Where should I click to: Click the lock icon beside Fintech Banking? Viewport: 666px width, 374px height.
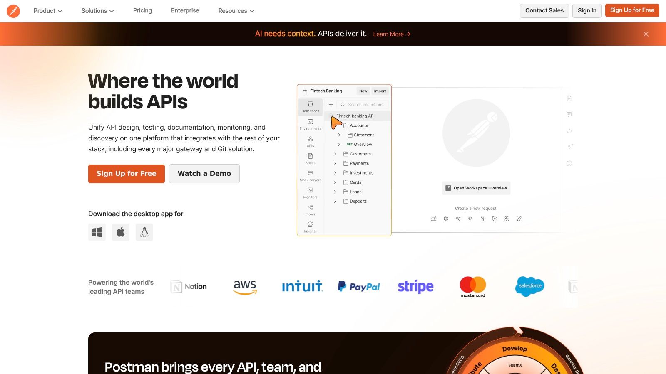click(305, 91)
